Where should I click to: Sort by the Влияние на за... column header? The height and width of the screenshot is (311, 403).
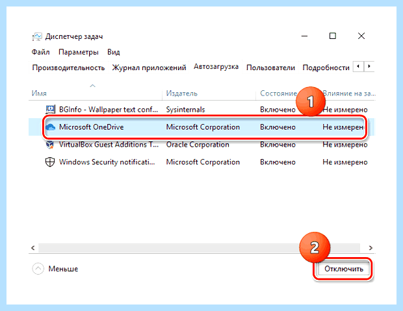(x=349, y=93)
